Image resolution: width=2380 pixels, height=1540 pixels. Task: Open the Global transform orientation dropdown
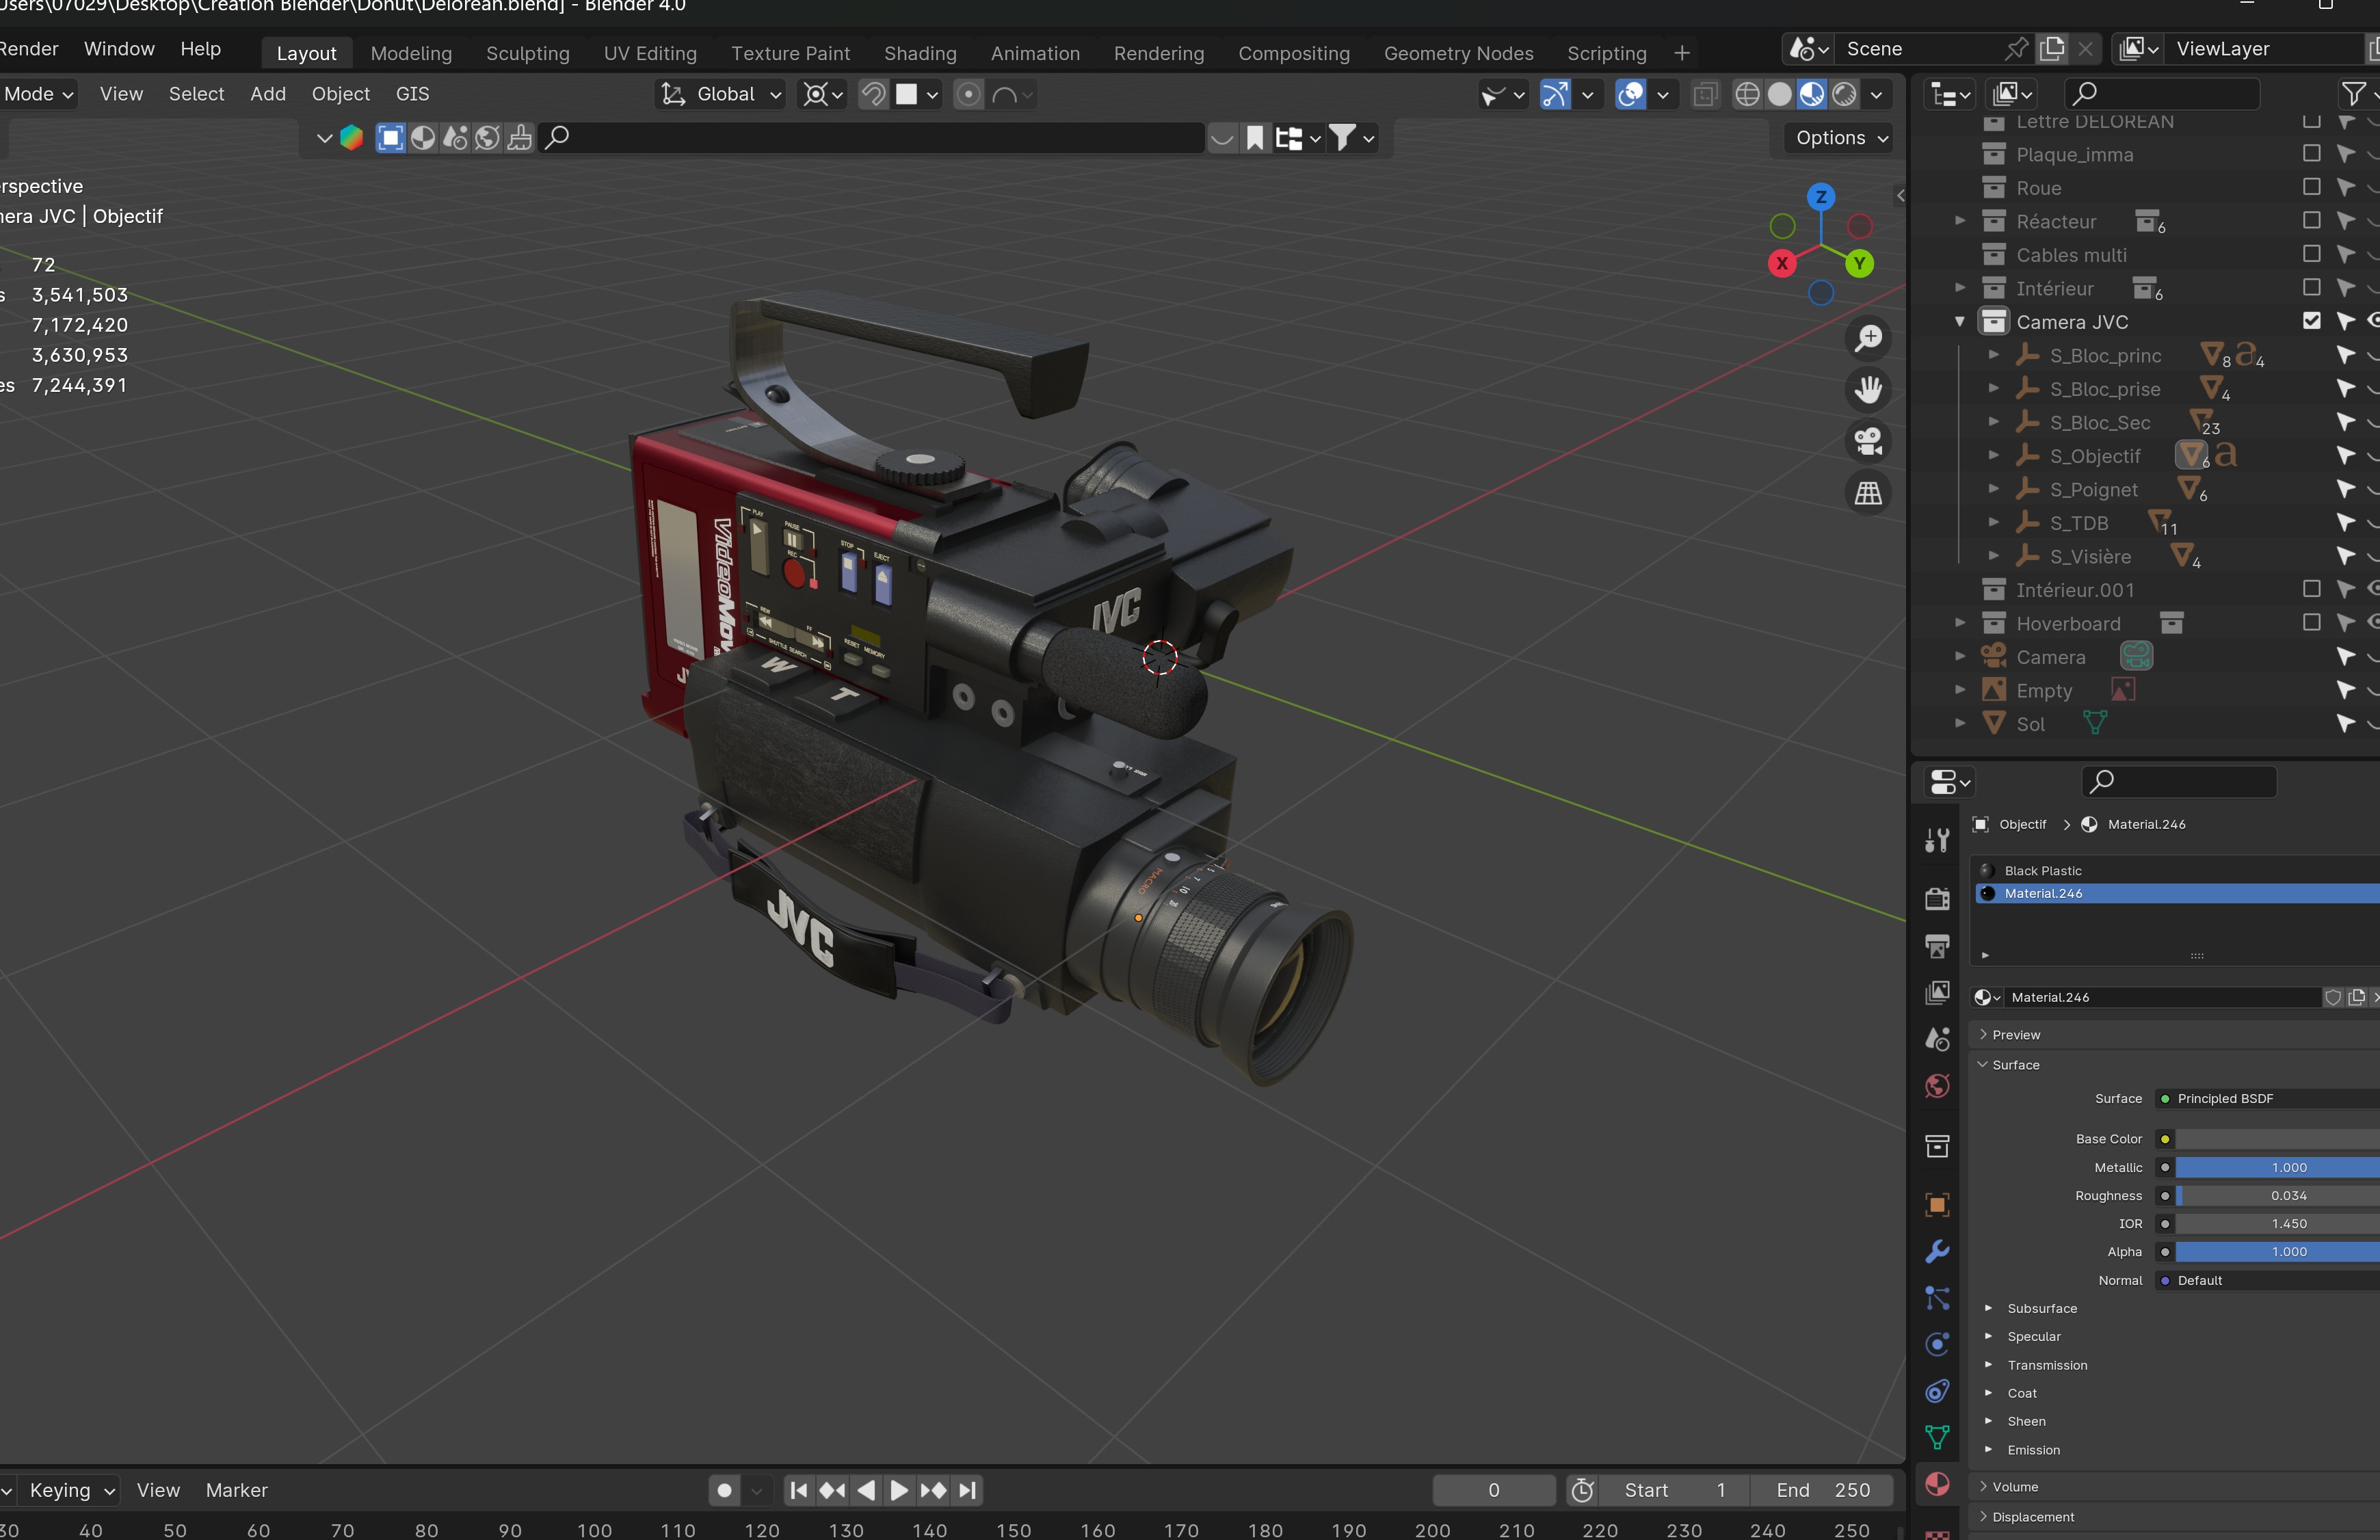(x=720, y=94)
